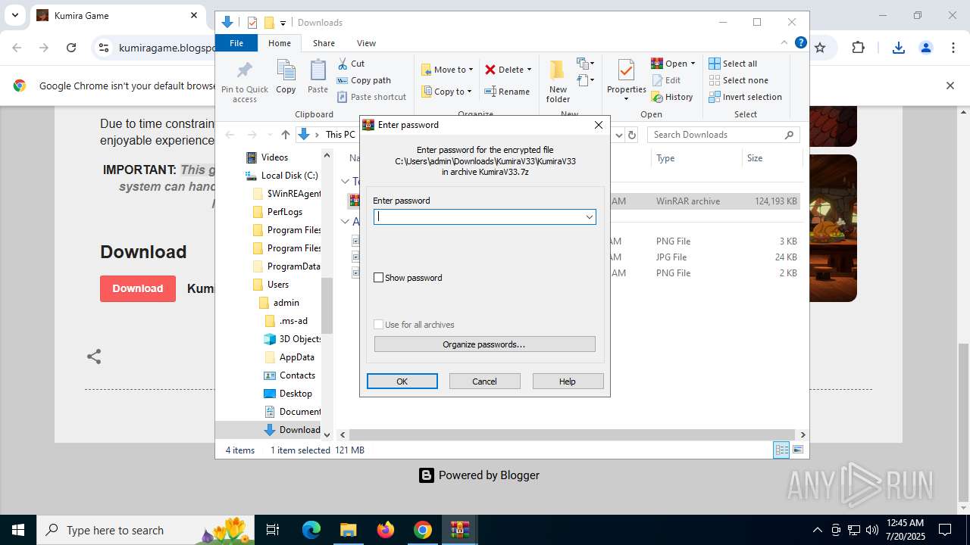Click the Copy icon in Explorer ribbon

click(x=286, y=76)
